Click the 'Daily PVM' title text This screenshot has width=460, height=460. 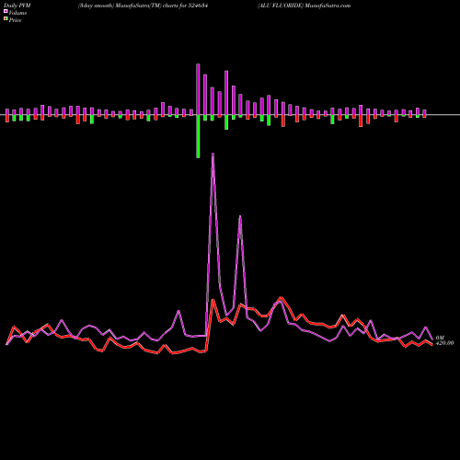(x=17, y=6)
